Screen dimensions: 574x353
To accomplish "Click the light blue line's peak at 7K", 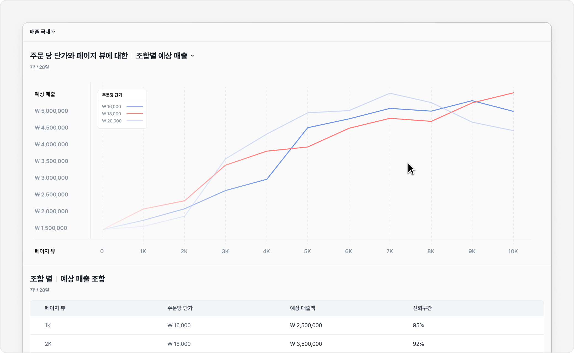I will (x=390, y=93).
